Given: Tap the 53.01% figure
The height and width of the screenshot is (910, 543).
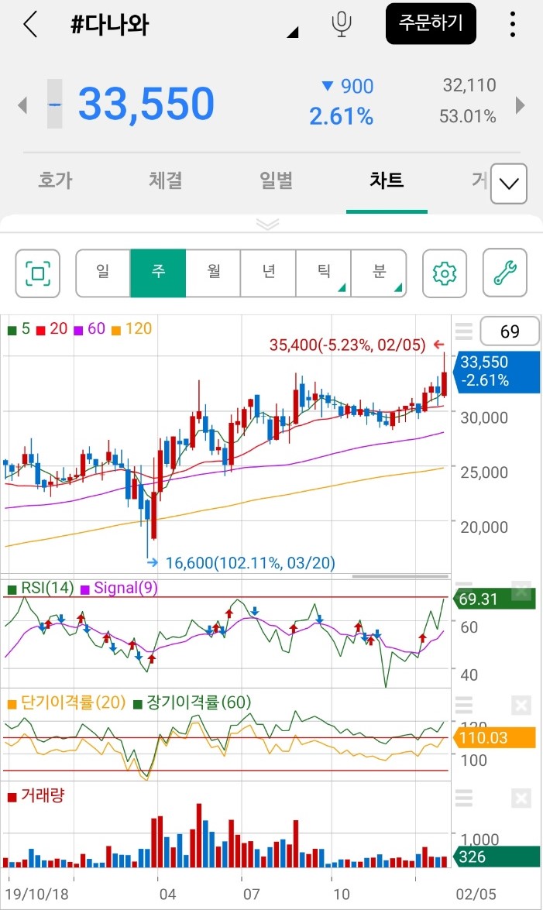Looking at the screenshot, I should click(x=468, y=117).
